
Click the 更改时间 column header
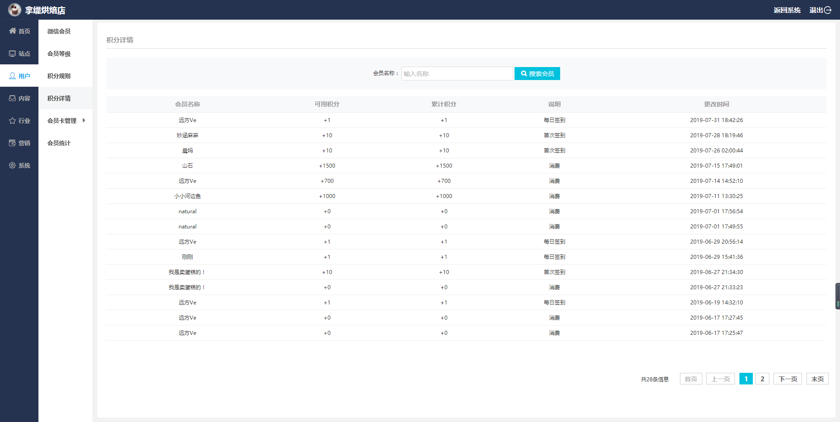[x=716, y=104]
